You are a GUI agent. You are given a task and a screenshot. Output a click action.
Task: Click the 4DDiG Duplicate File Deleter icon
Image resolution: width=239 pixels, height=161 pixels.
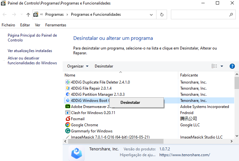(68, 82)
